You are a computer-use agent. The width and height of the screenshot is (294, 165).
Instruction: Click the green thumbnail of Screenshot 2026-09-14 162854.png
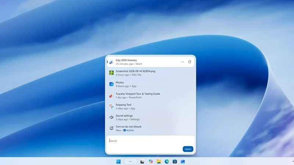click(111, 73)
